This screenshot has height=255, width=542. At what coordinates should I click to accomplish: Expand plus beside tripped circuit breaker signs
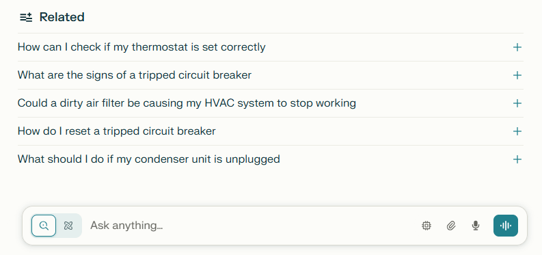pos(517,75)
